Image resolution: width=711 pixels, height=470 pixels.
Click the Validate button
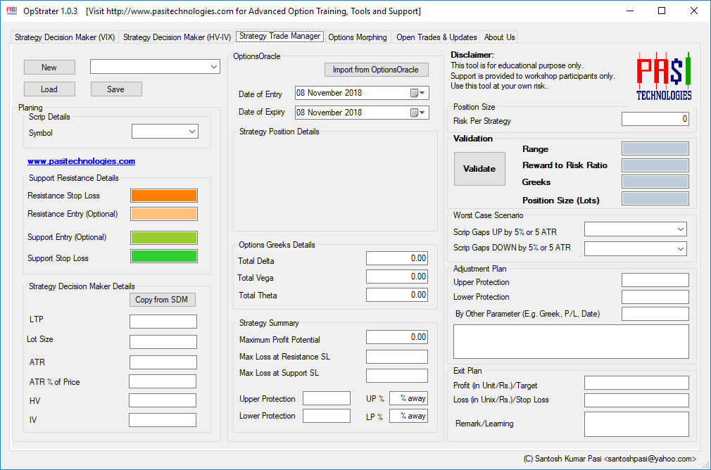pyautogui.click(x=479, y=169)
